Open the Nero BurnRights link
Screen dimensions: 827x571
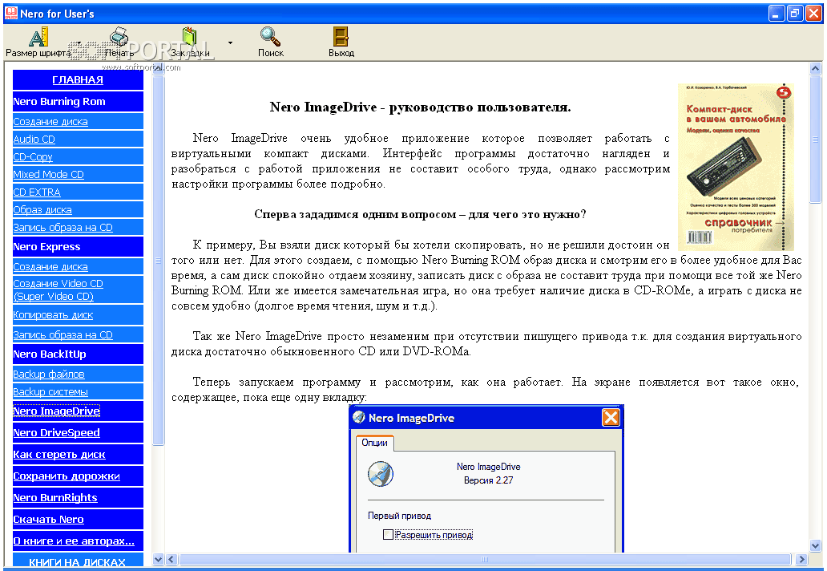[55, 498]
